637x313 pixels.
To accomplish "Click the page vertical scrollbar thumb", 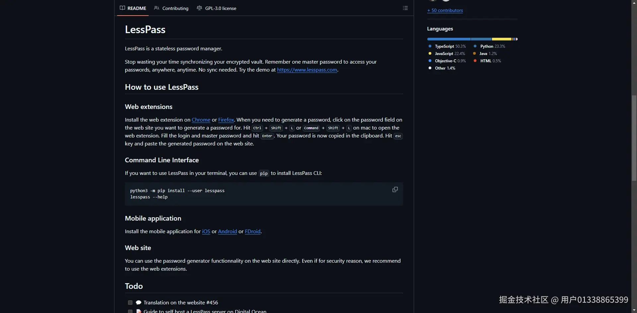I will (x=634, y=138).
